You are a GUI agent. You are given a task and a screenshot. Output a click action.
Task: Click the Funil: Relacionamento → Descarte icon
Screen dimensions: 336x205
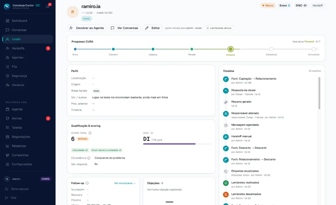point(226,160)
